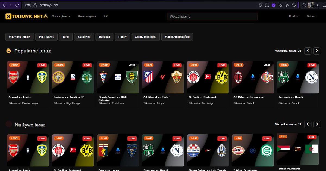326x171 pixels.
Task: Select the Baseball filter
Action: [104, 37]
